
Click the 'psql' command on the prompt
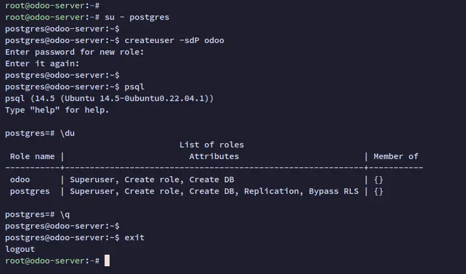point(134,87)
